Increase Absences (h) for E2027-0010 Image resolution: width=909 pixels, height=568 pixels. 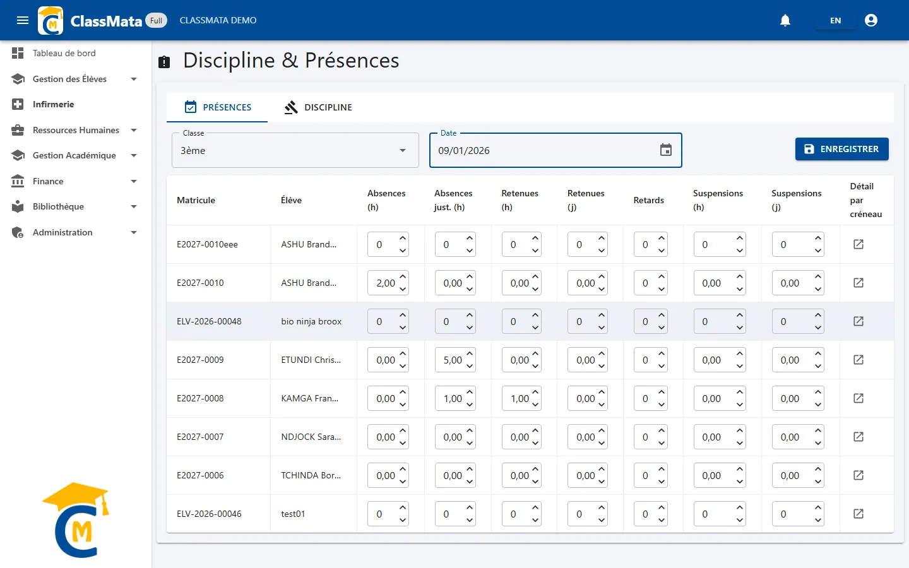tap(403, 276)
